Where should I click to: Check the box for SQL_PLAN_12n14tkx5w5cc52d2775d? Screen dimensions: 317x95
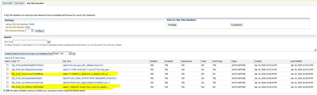[x=7, y=83]
